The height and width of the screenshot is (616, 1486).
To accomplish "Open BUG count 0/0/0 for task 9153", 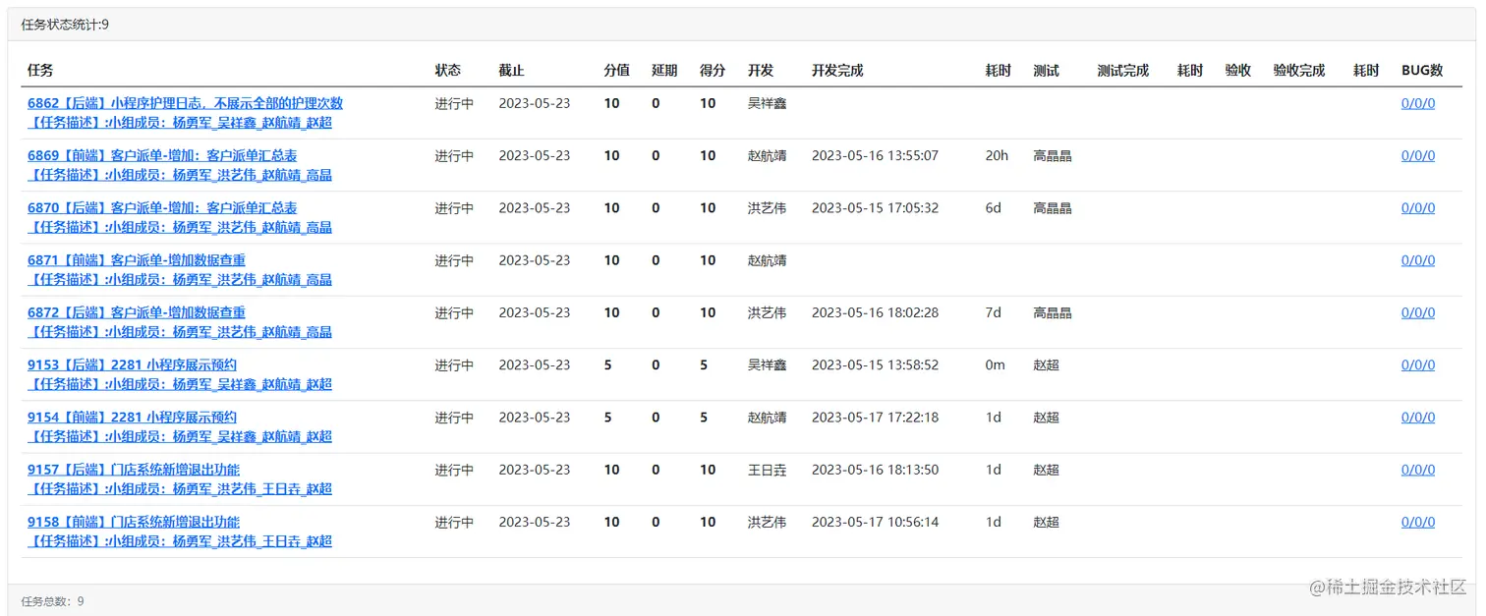I will (x=1418, y=364).
